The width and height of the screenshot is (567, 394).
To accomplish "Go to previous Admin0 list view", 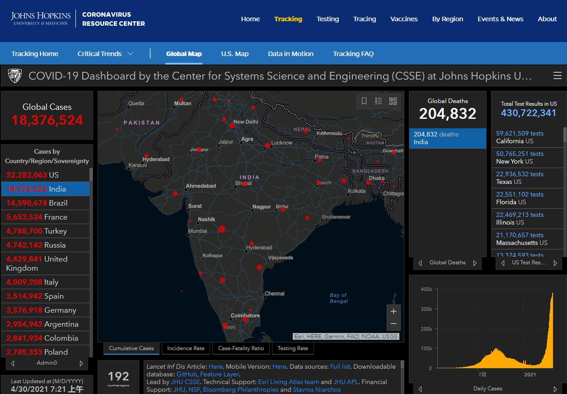I will click(13, 363).
